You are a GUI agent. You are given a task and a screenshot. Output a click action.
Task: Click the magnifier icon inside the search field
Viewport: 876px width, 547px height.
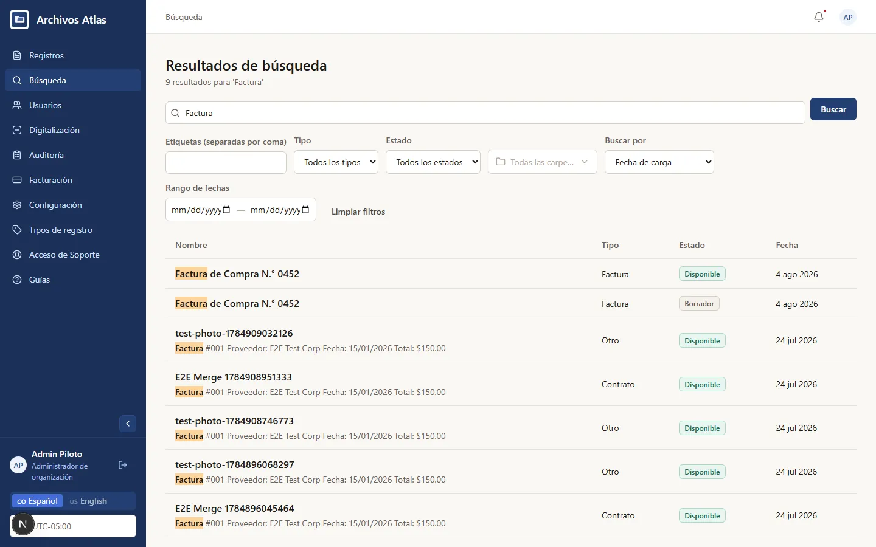pyautogui.click(x=175, y=113)
